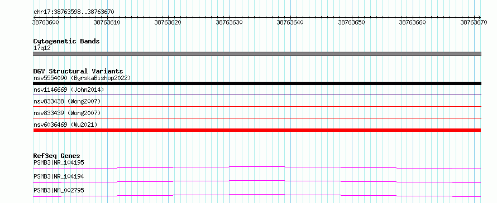The image size is (497, 203).
Task: Click ruler coordinate 38763670
Action: click(x=474, y=22)
